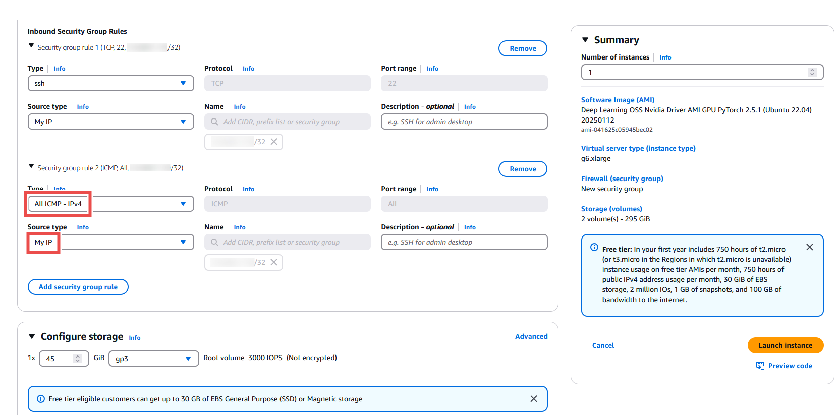Collapse the Configure storage section
The width and height of the screenshot is (839, 415).
point(32,336)
